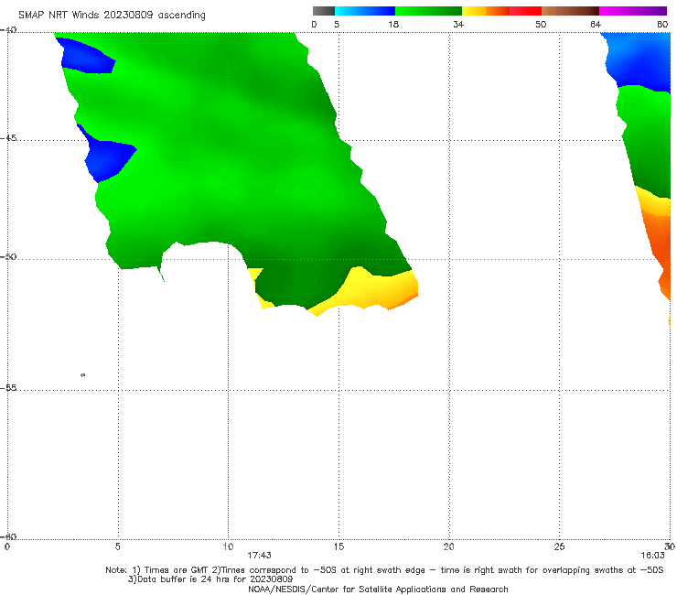677x595 pixels.
Task: Click the 'Times are GMT' note line
Action: click(384, 570)
